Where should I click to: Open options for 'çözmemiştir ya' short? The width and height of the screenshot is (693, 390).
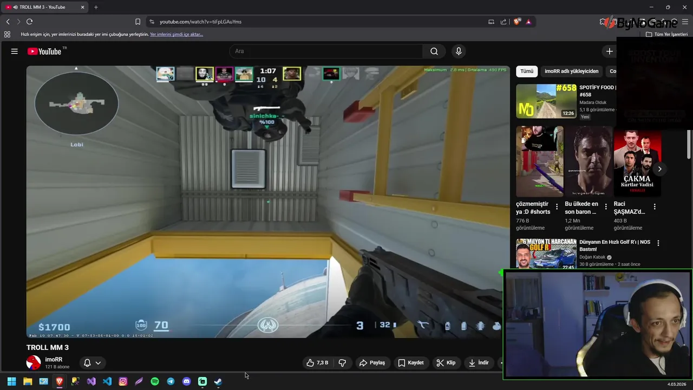pos(557,206)
